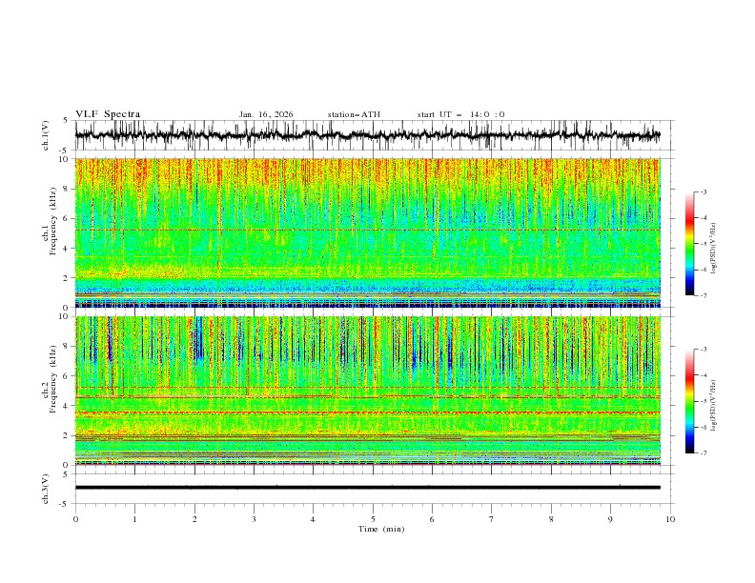
Task: Click the "ch.1(V)" axis label
Action: click(46, 135)
